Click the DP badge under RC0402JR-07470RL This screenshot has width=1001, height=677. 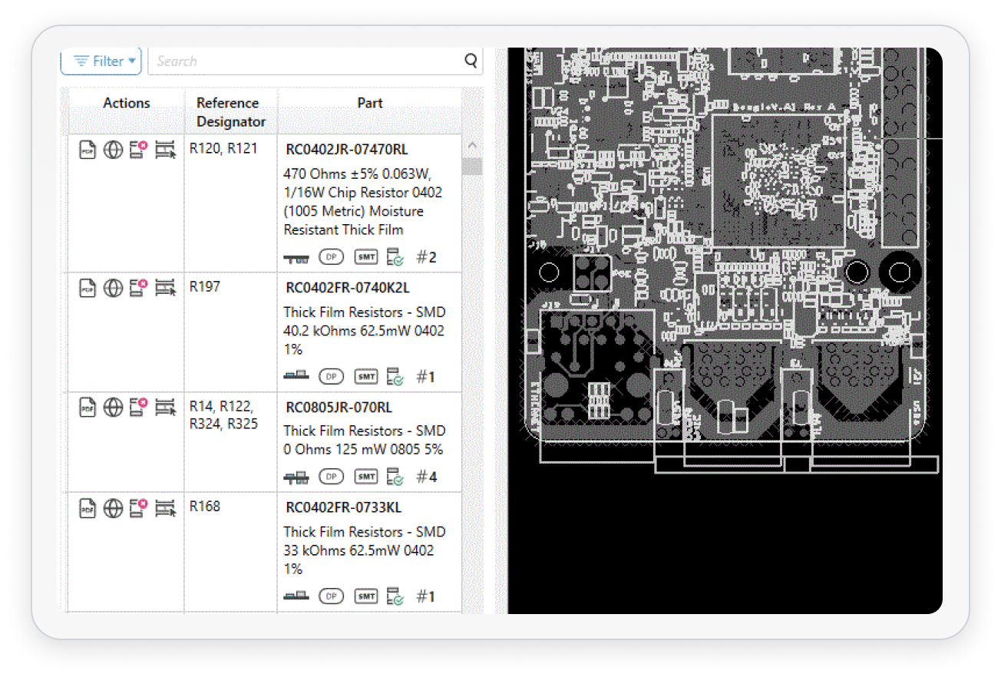coord(332,257)
